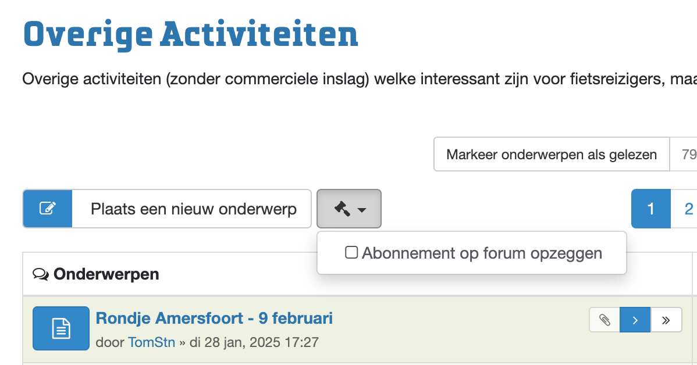Go to page 2 of topics
Screen dimensions: 697x365
688,209
